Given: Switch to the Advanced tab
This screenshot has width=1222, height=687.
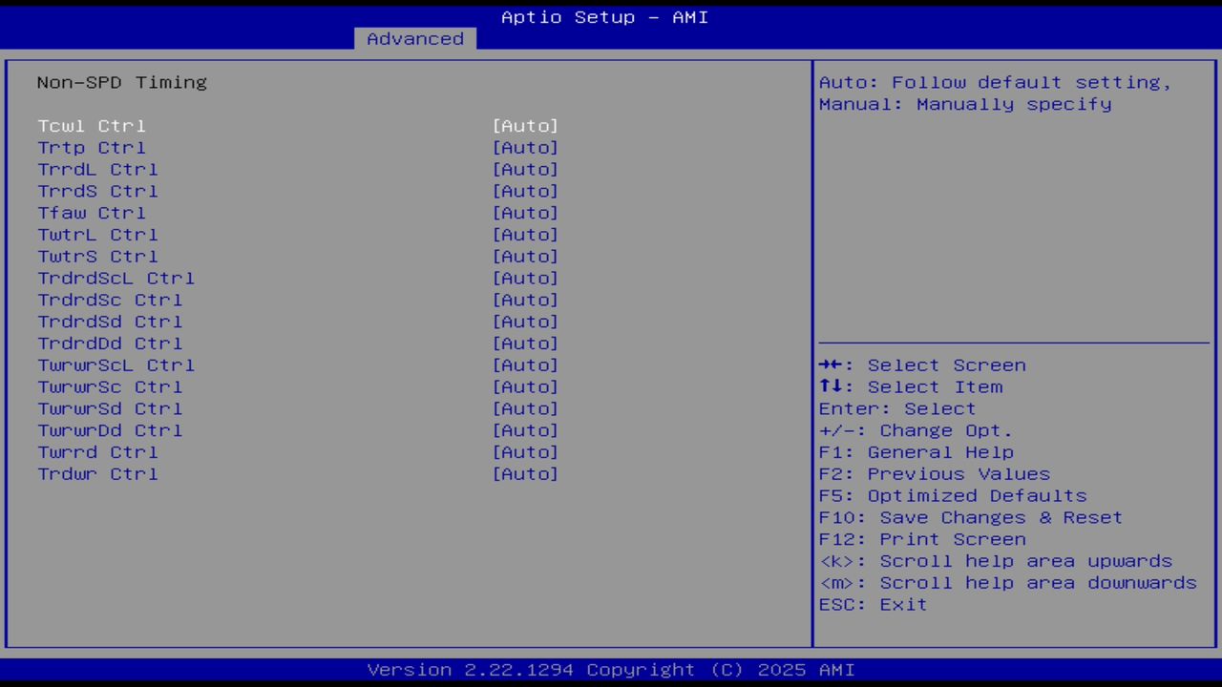Looking at the screenshot, I should [414, 38].
